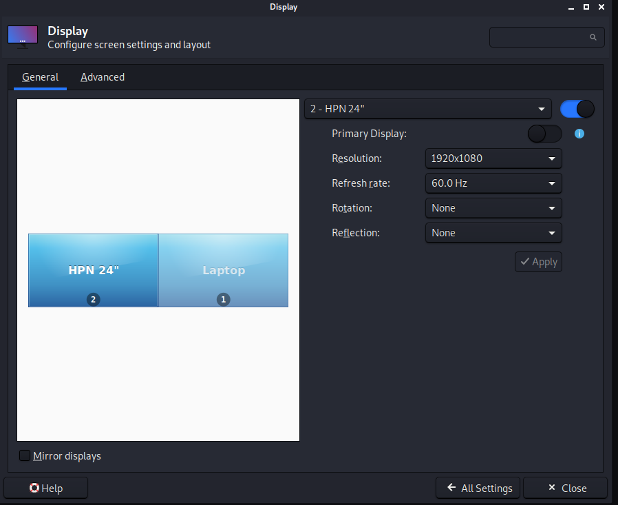This screenshot has height=505, width=618.
Task: Click the Display monitor icon in header
Action: (23, 37)
